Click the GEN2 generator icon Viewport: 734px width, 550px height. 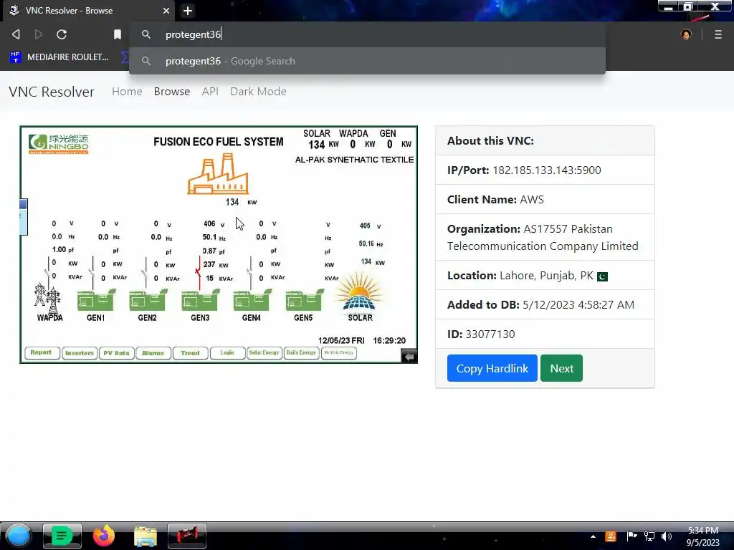tap(148, 300)
